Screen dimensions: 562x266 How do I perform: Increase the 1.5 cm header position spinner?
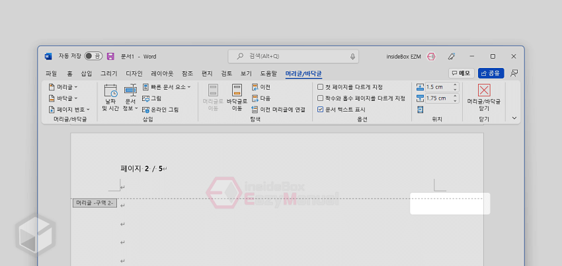pos(456,85)
